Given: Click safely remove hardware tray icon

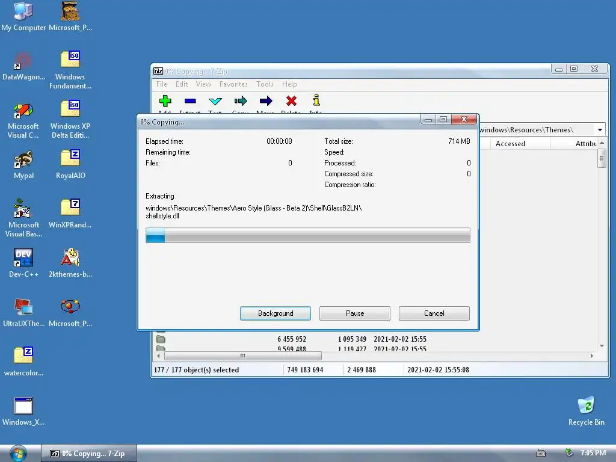Looking at the screenshot, I should point(569,453).
